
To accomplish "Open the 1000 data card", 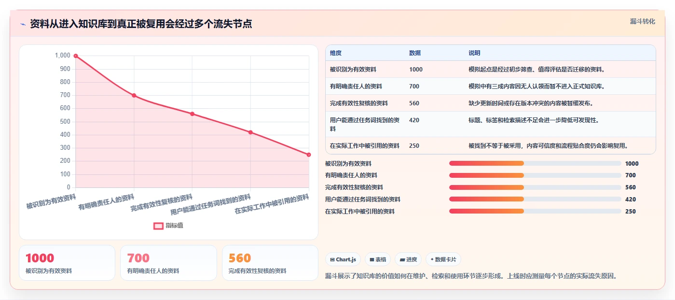I will click(x=67, y=263).
